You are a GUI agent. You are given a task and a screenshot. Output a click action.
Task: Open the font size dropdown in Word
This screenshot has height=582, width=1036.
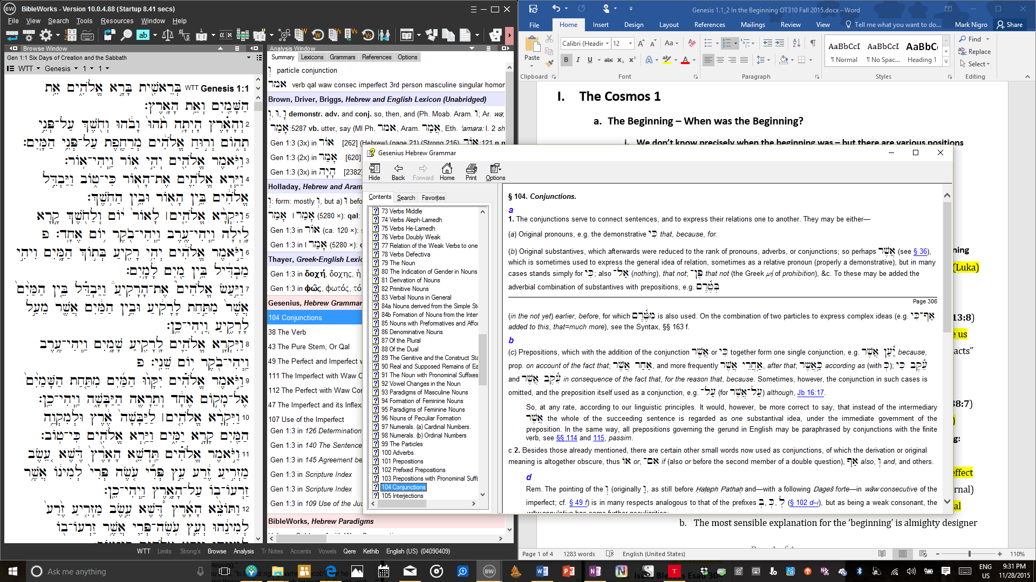[x=631, y=43]
